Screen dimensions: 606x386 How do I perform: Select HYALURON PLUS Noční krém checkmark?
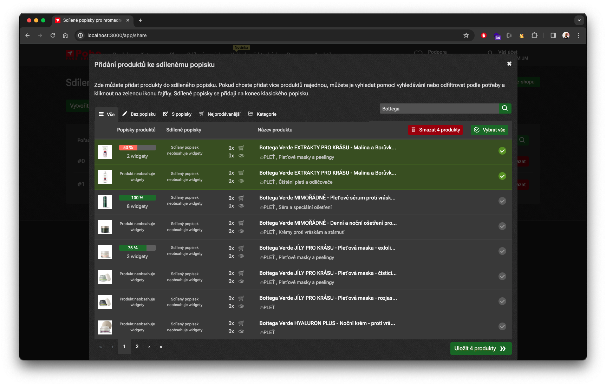[x=502, y=326]
